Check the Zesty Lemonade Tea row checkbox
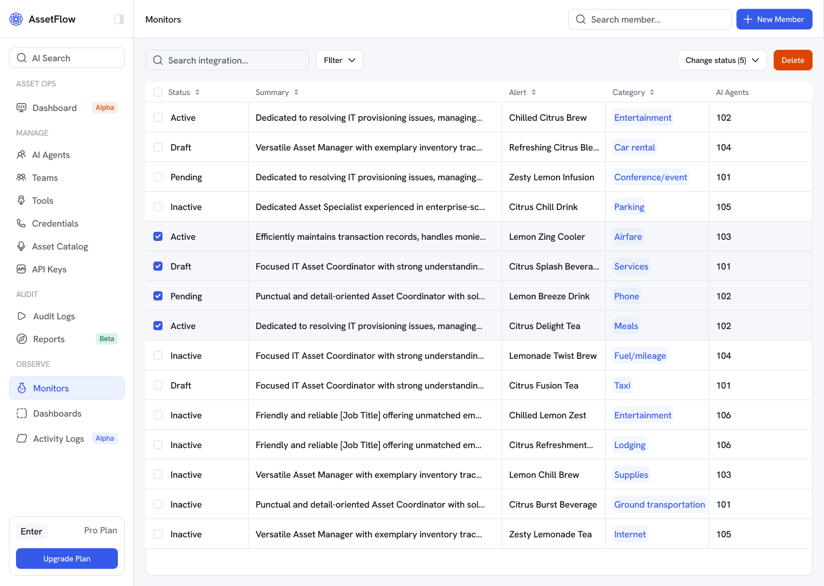This screenshot has width=824, height=586. [158, 534]
